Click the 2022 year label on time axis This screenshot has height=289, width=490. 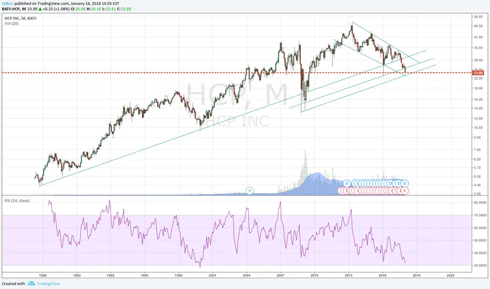pos(451,275)
